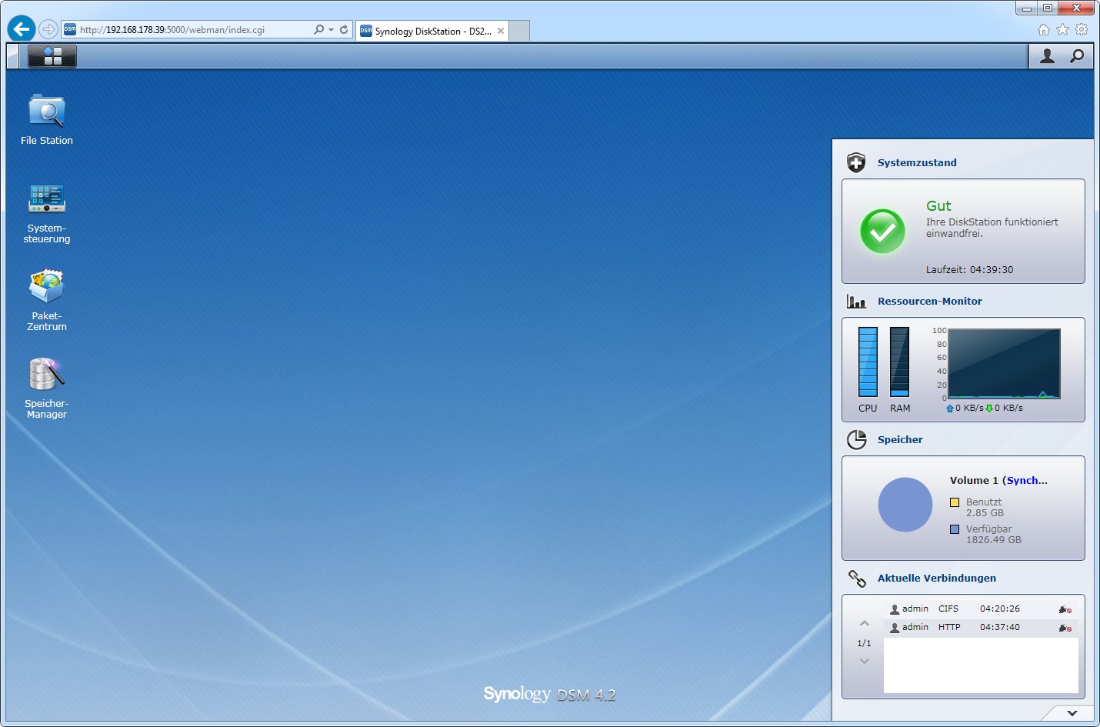Click the '04:20:26' connection time
Screen dimensions: 1100x727
pyautogui.click(x=1000, y=609)
